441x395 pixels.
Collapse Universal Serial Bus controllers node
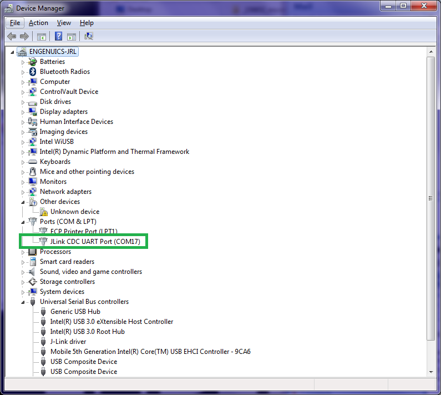(x=23, y=302)
